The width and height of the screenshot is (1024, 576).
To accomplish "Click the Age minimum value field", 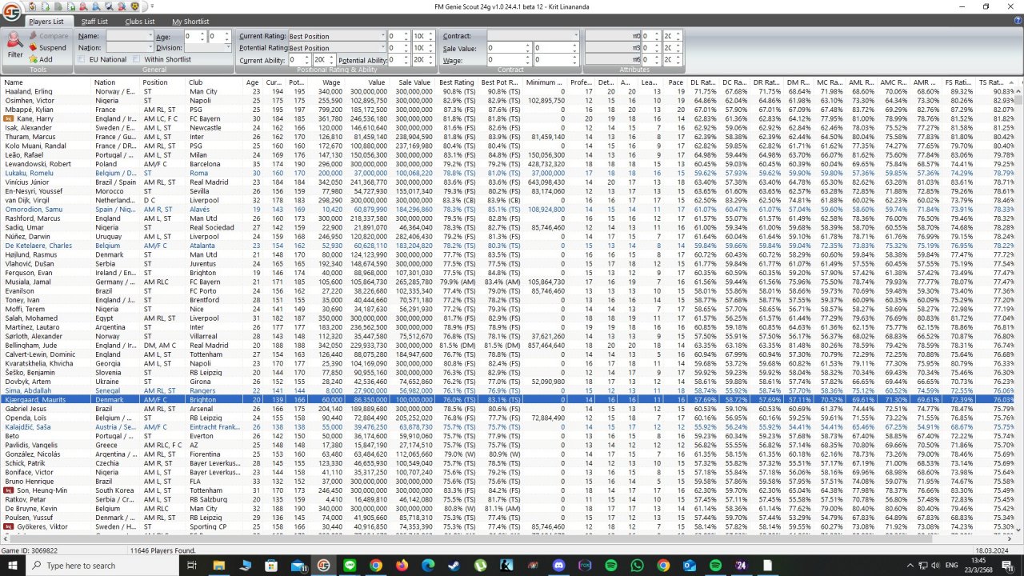I will [193, 36].
